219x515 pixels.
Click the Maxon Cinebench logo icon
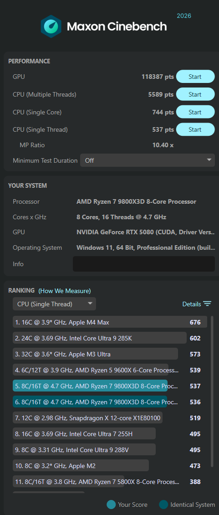(x=51, y=26)
